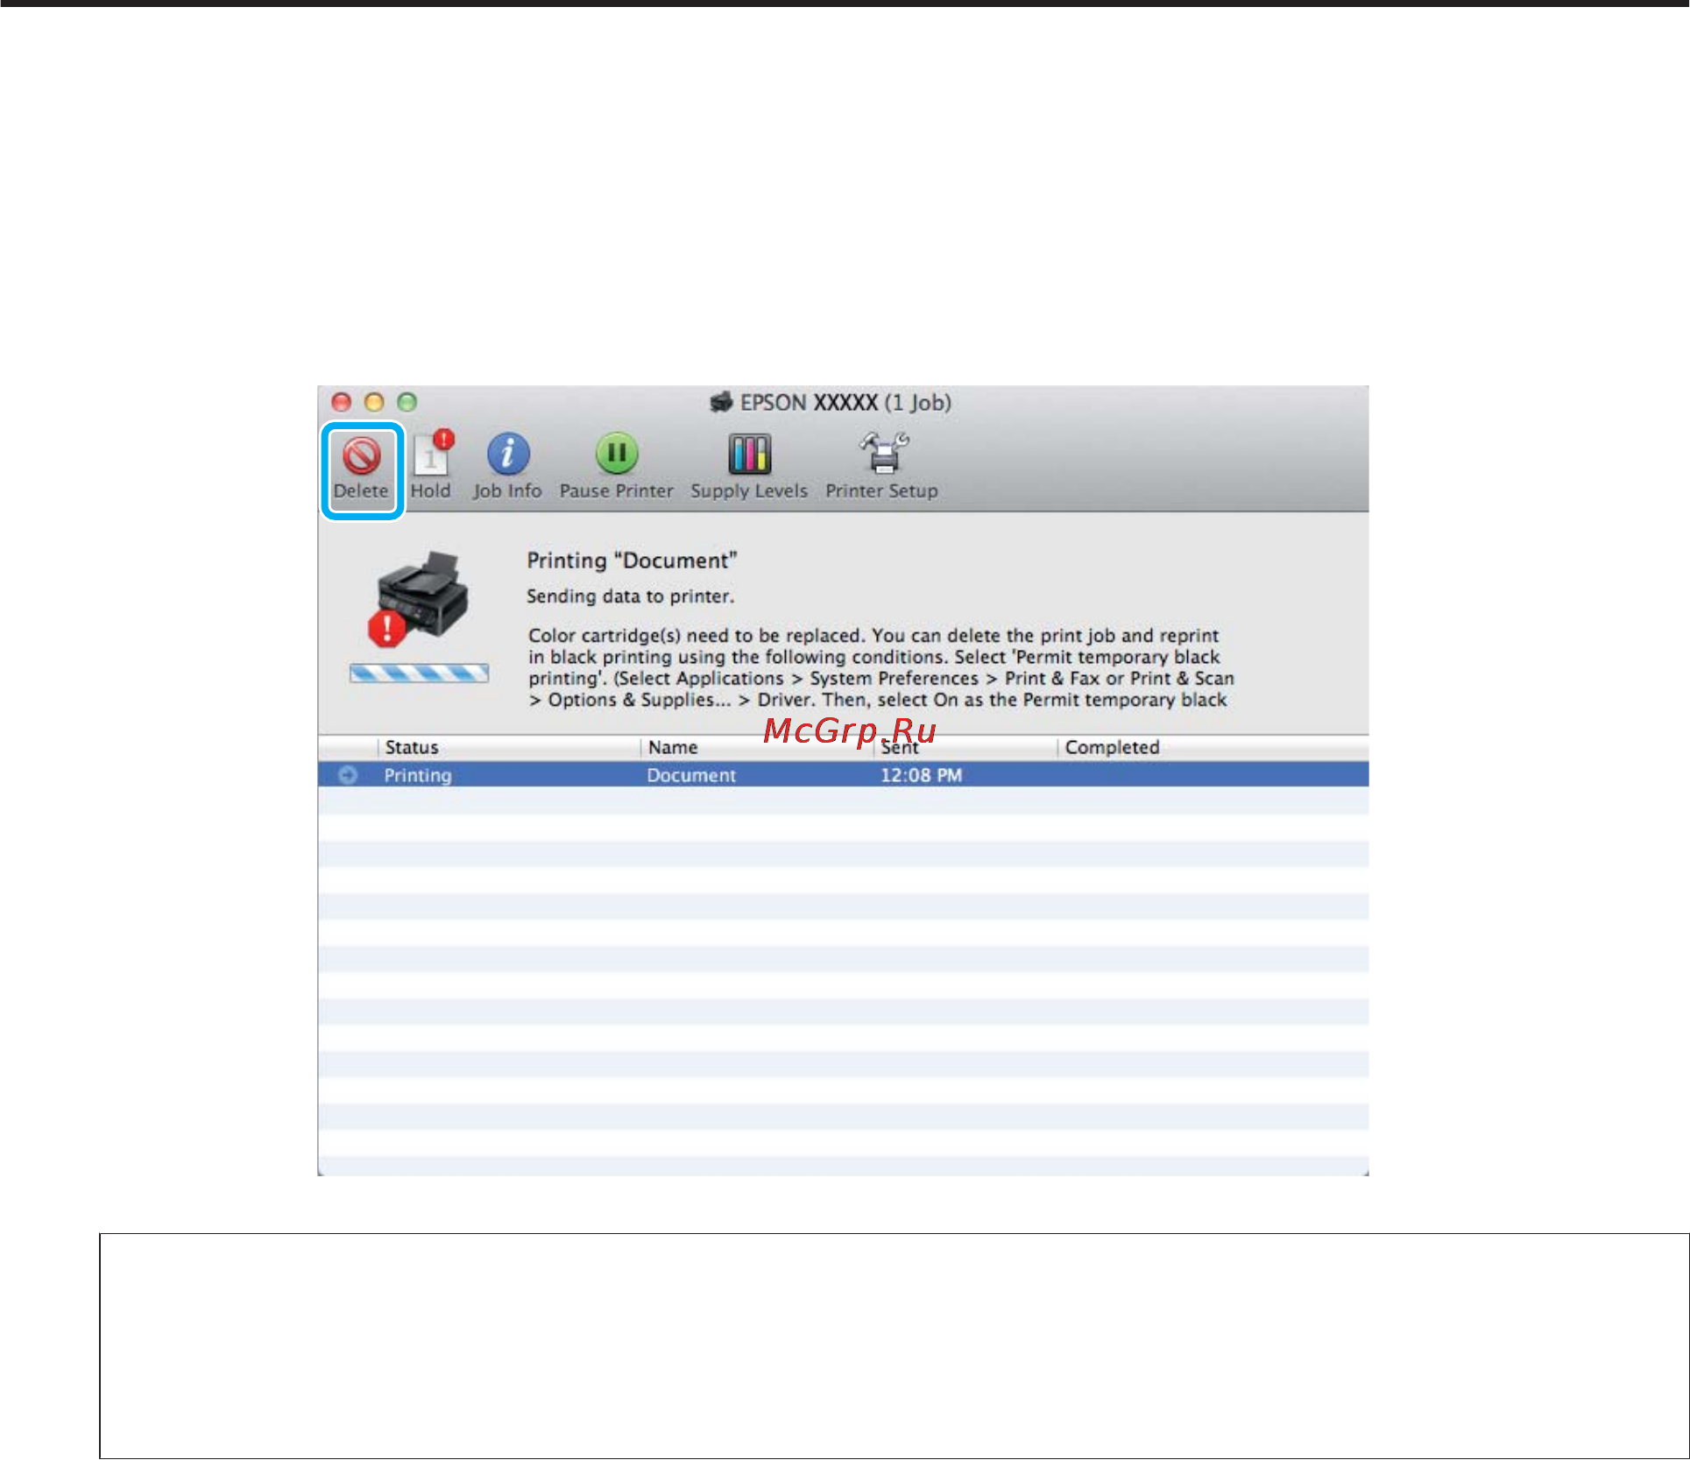Click the Printing "Document" heading
The height and width of the screenshot is (1460, 1690).
[632, 561]
